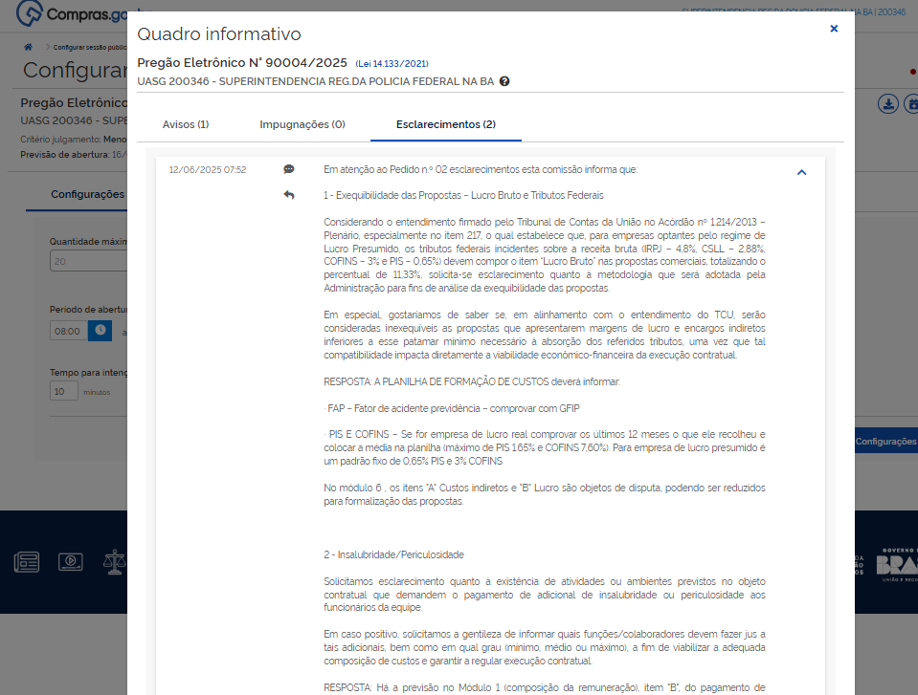Click the Quantidade máxima input field
The width and height of the screenshot is (918, 695).
(88, 262)
